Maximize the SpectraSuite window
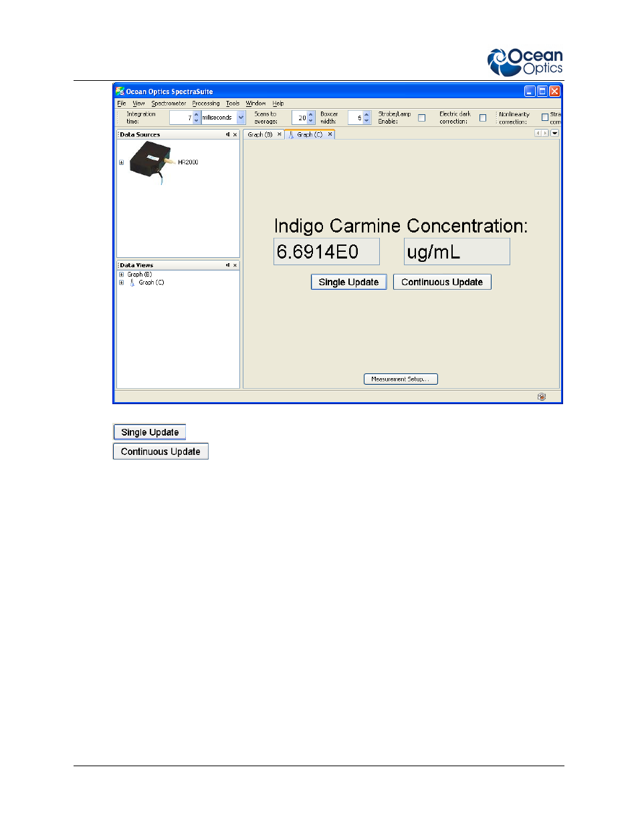Viewport: 638px width, 825px height. pos(542,91)
